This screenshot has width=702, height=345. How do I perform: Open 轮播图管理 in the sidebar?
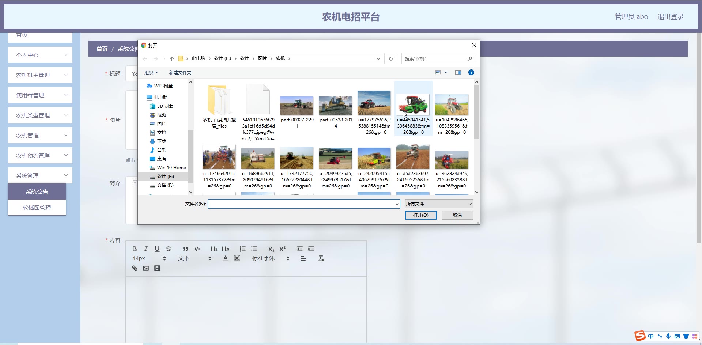(x=37, y=208)
